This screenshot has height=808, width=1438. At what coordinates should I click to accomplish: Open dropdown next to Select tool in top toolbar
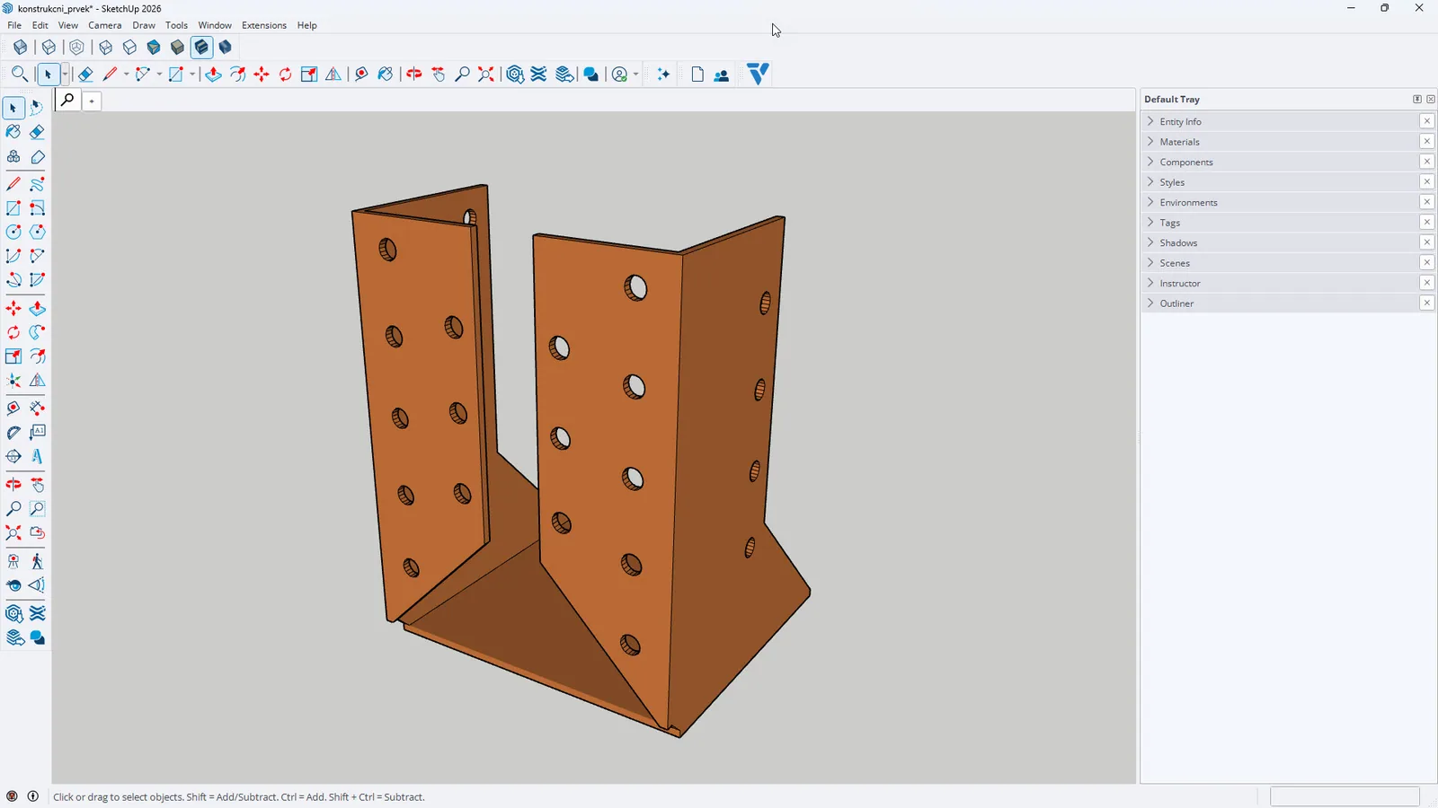65,75
